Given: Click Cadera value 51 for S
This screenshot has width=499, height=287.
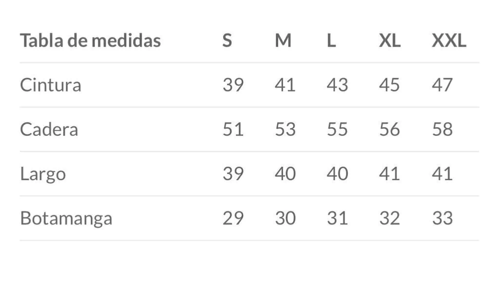Looking at the screenshot, I should 233,130.
